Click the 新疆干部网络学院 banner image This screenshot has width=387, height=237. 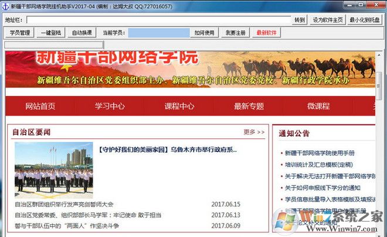[x=190, y=69]
